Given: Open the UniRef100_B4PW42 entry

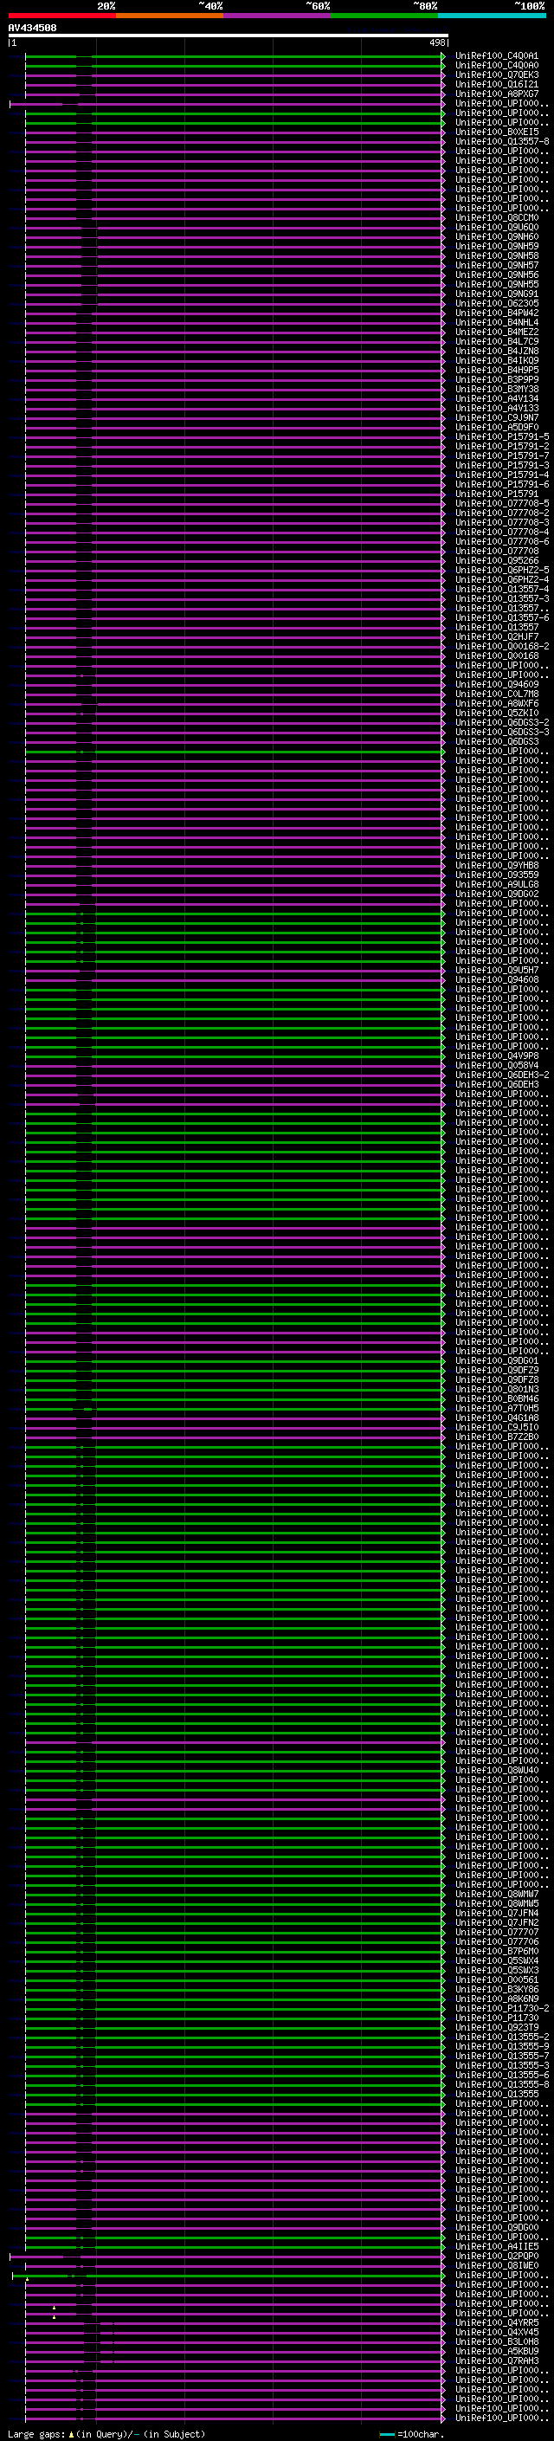Looking at the screenshot, I should click(x=497, y=313).
